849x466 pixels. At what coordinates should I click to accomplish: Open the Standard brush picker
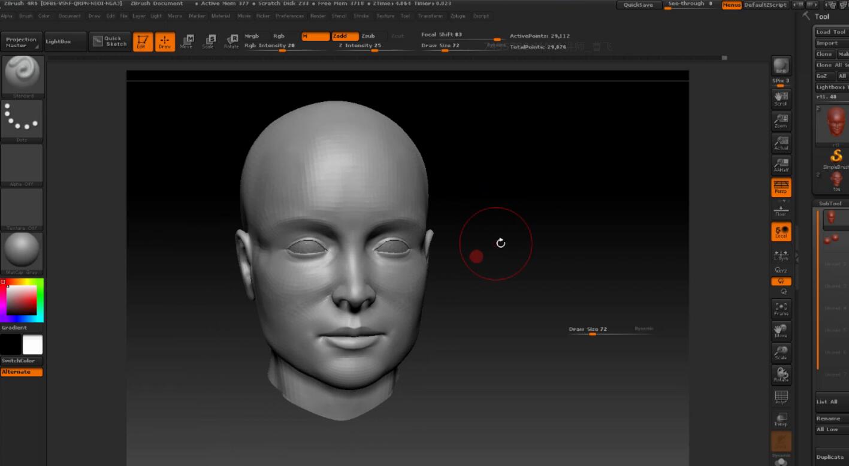pyautogui.click(x=22, y=75)
